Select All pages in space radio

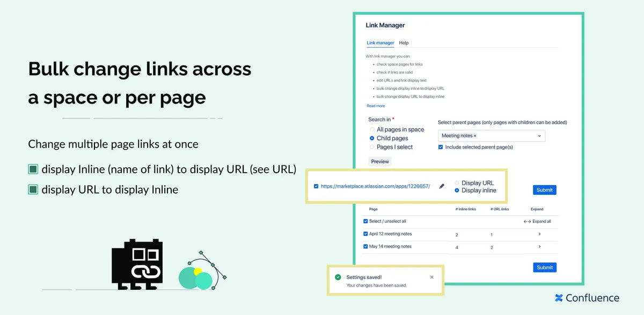pyautogui.click(x=372, y=129)
